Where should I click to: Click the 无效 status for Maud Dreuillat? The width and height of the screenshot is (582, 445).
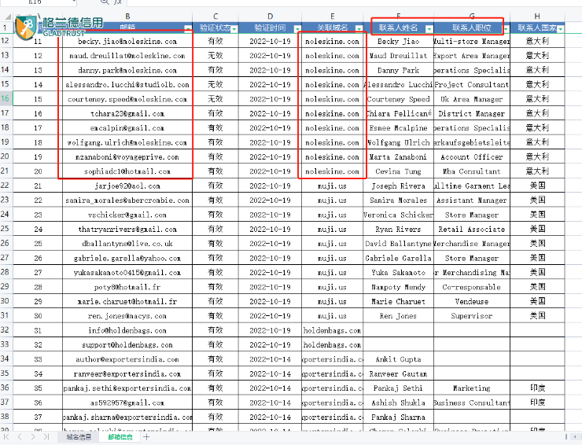[215, 56]
